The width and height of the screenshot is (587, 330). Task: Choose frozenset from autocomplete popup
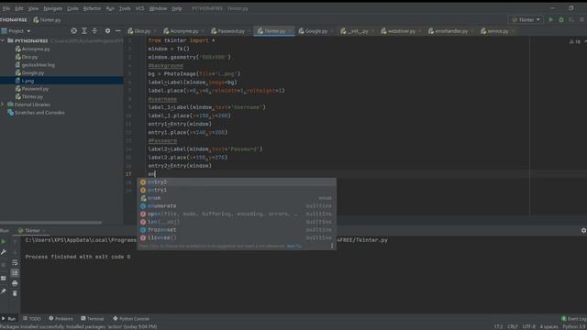coord(237,230)
